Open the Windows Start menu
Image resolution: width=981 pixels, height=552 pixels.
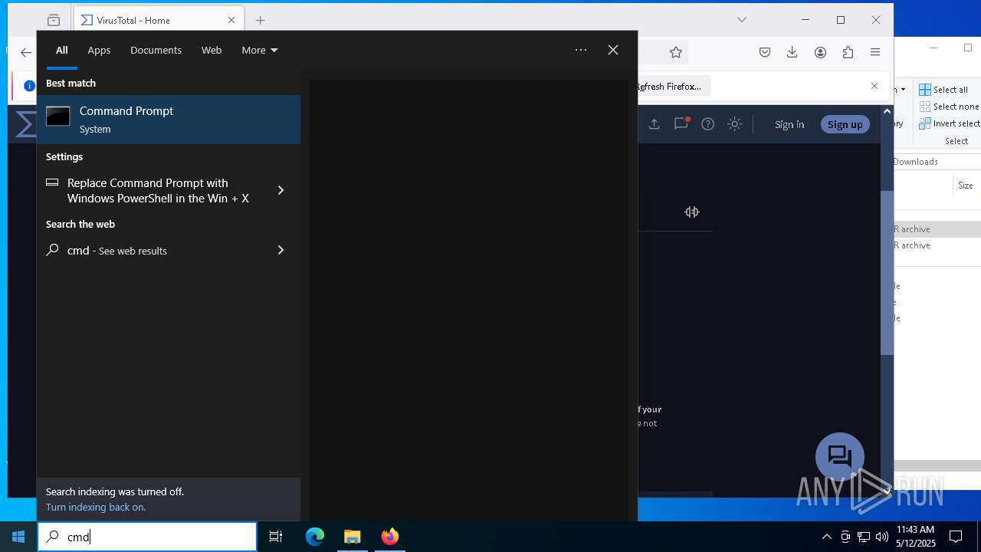pyautogui.click(x=18, y=537)
